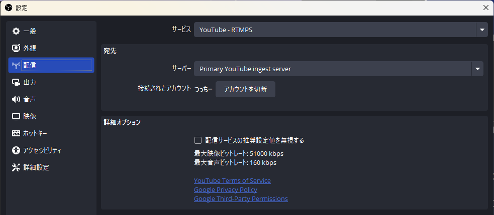Click the monitor icon for 映像
Screen dimensions: 494x215
[16, 116]
